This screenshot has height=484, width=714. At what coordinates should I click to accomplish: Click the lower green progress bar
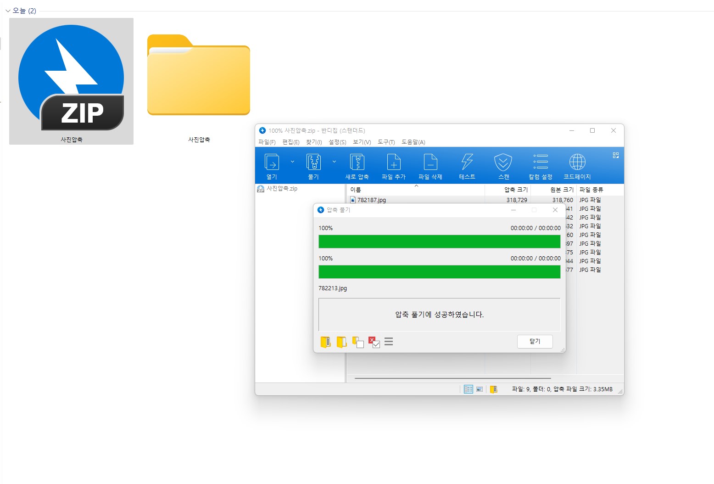point(440,272)
